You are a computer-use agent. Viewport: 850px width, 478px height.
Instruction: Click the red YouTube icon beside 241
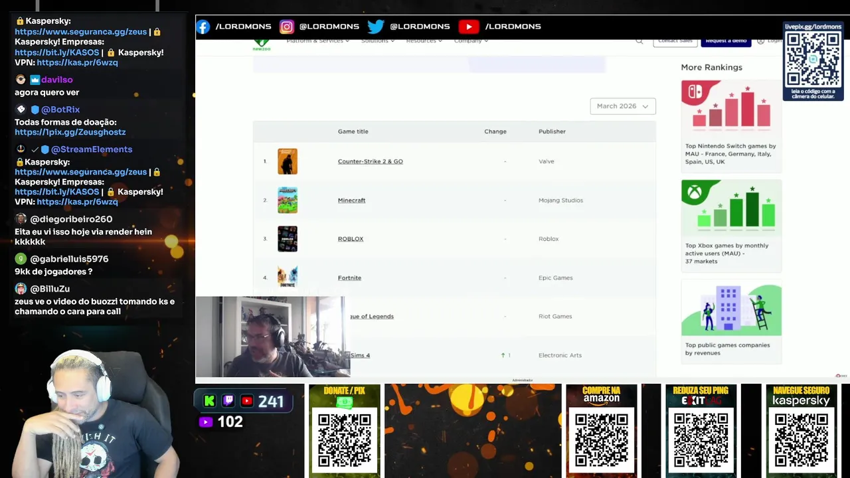(246, 401)
